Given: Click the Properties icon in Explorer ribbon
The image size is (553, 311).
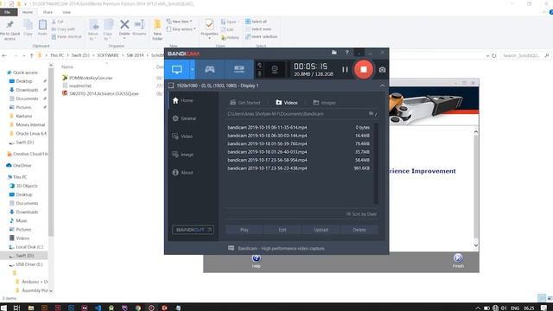Looking at the screenshot, I should tap(209, 28).
